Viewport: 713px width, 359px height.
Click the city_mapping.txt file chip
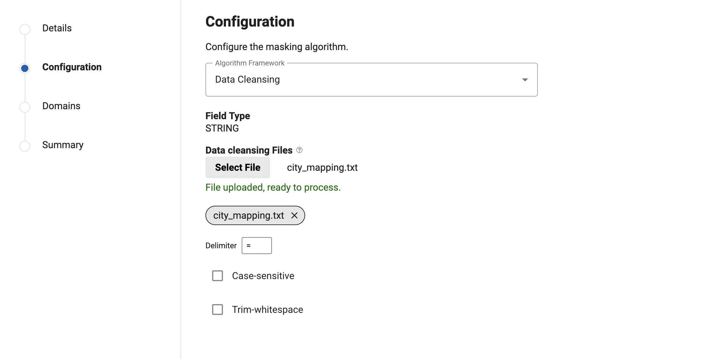pyautogui.click(x=248, y=215)
